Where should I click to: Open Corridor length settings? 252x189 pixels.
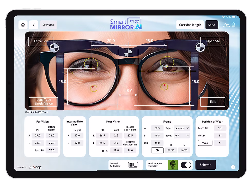click(190, 25)
